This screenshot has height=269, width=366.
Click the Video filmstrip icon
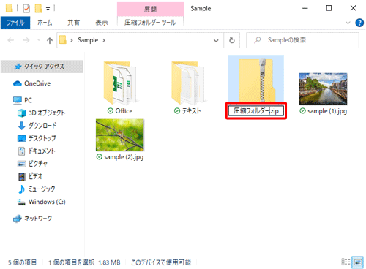click(21, 176)
